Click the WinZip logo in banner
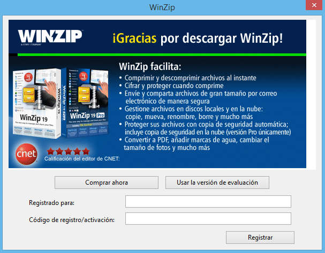Image resolution: width=325 pixels, height=253 pixels. pos(50,37)
